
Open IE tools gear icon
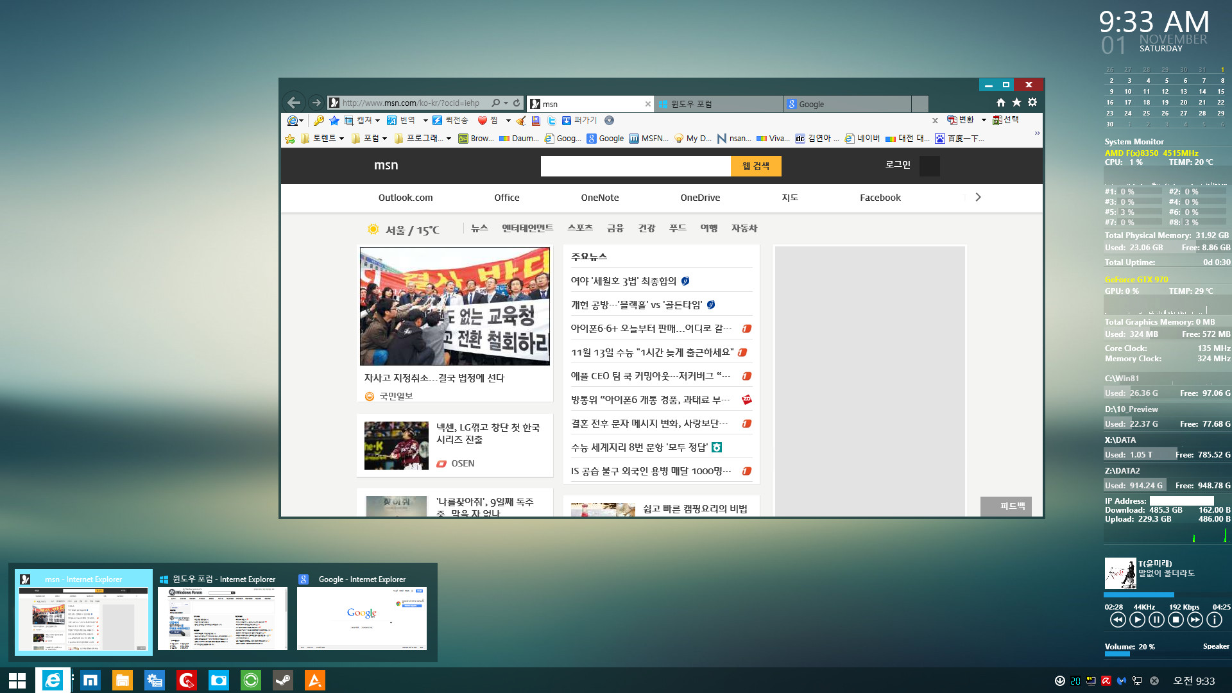click(1032, 103)
